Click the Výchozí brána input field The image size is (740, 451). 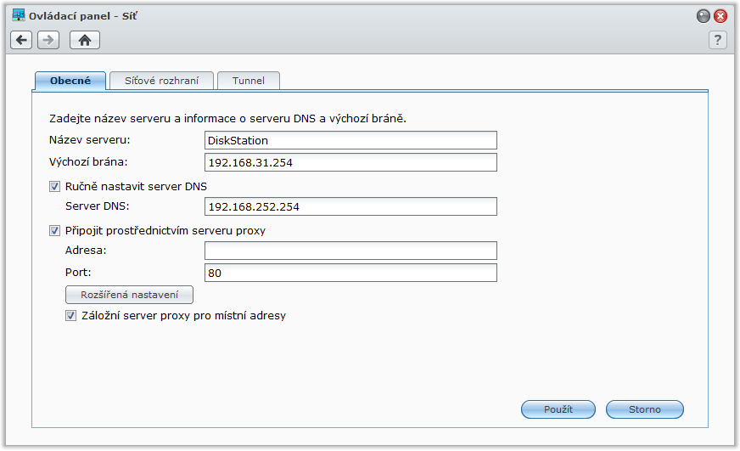click(350, 162)
